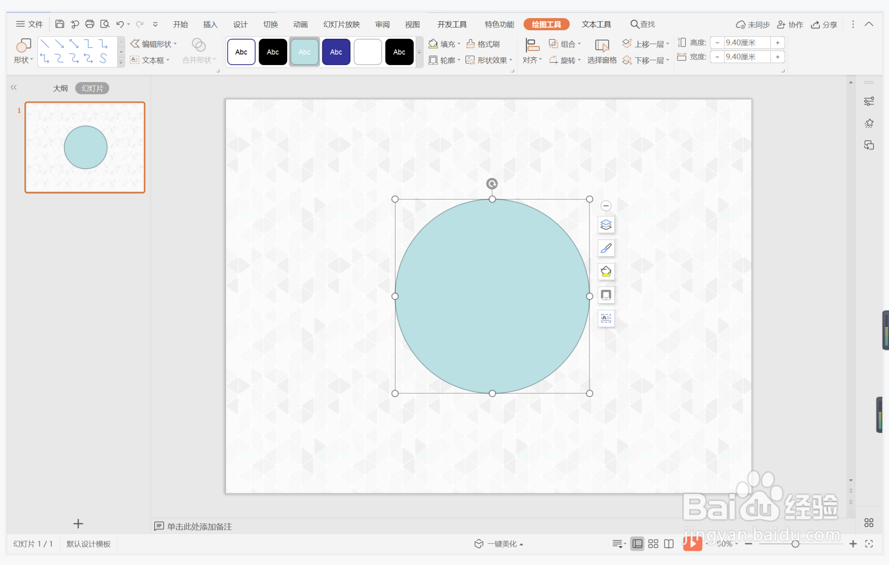
Task: Select the dark blue Abc shape style
Action: (x=336, y=52)
